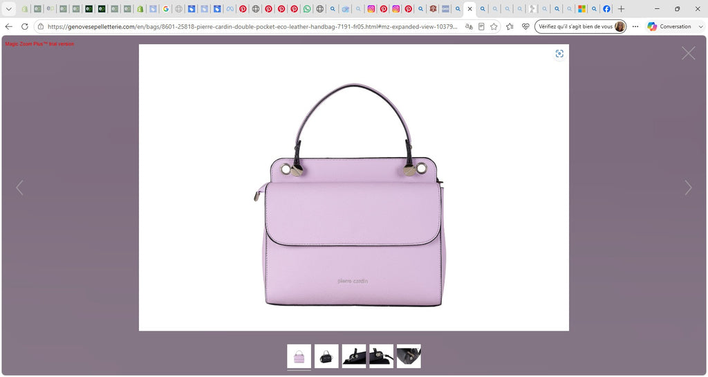
Task: Switch to the Google tab
Action: [166, 8]
